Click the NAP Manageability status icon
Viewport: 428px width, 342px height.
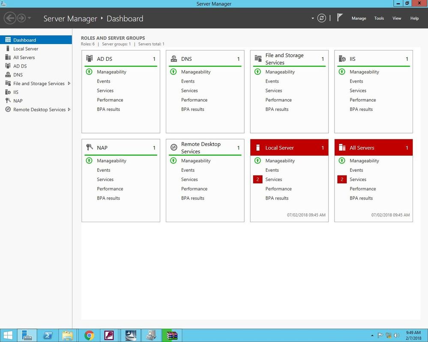(x=89, y=161)
